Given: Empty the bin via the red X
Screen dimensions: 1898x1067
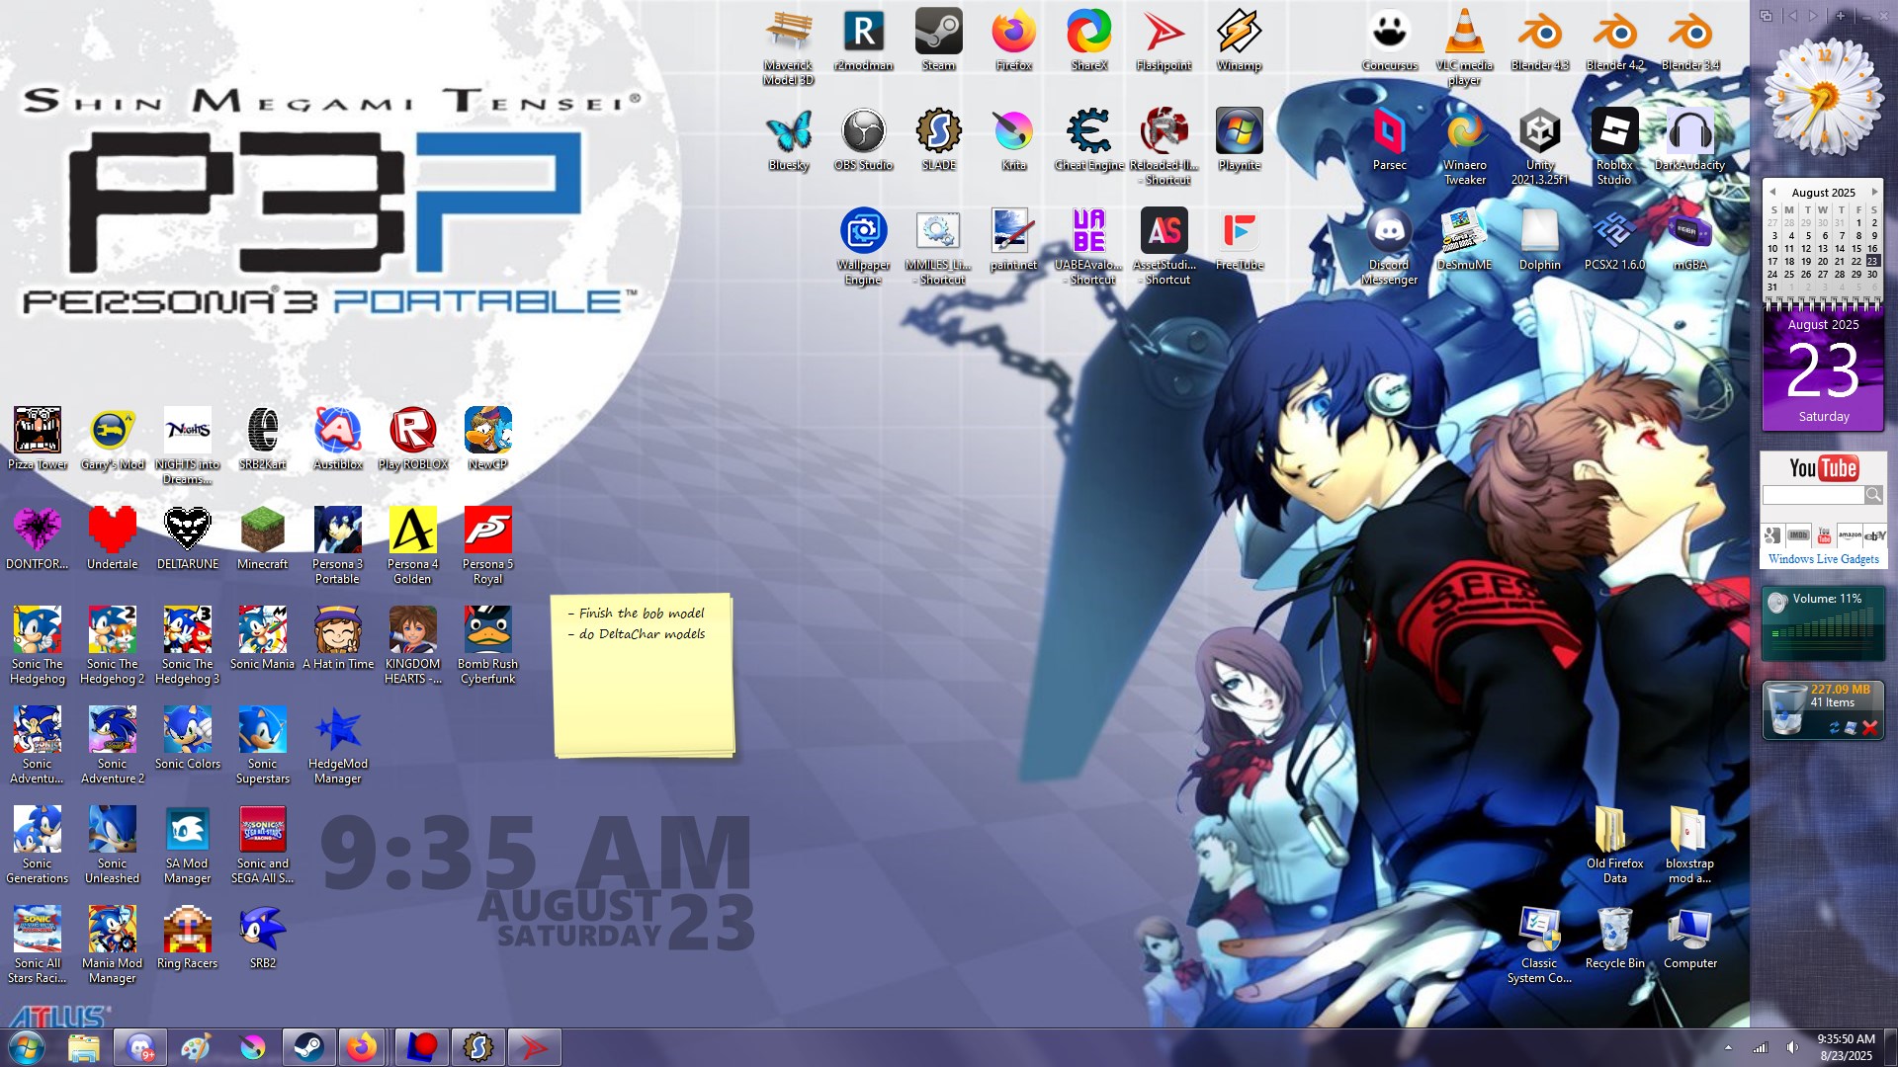Looking at the screenshot, I should 1869,728.
